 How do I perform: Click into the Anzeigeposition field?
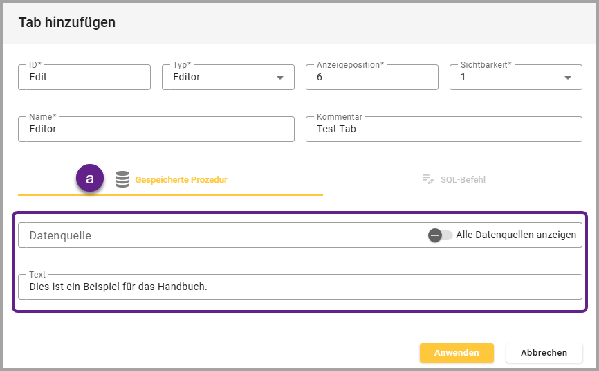tap(371, 78)
